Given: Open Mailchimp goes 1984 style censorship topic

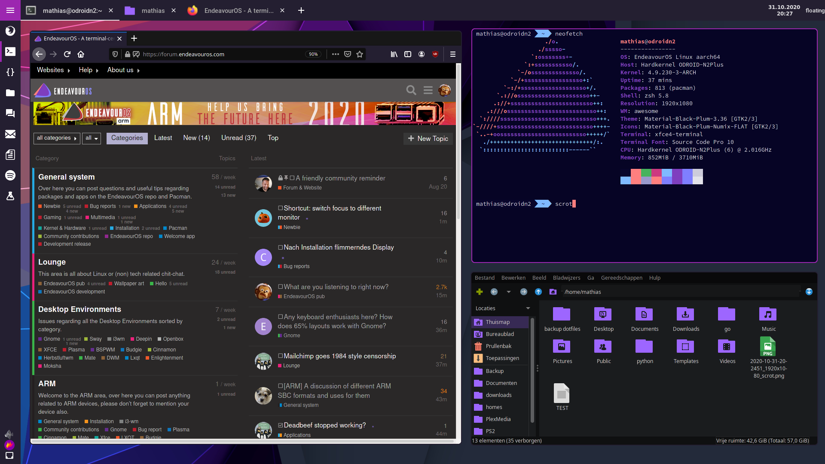Looking at the screenshot, I should pyautogui.click(x=339, y=356).
